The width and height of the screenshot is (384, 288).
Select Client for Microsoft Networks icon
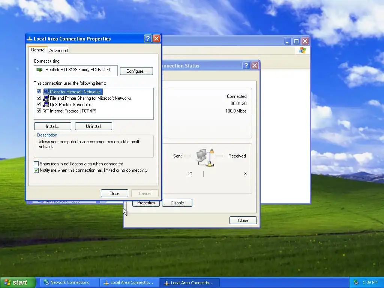tap(46, 91)
